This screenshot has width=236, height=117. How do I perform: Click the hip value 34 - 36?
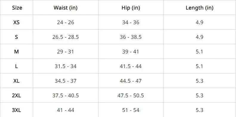click(131, 22)
